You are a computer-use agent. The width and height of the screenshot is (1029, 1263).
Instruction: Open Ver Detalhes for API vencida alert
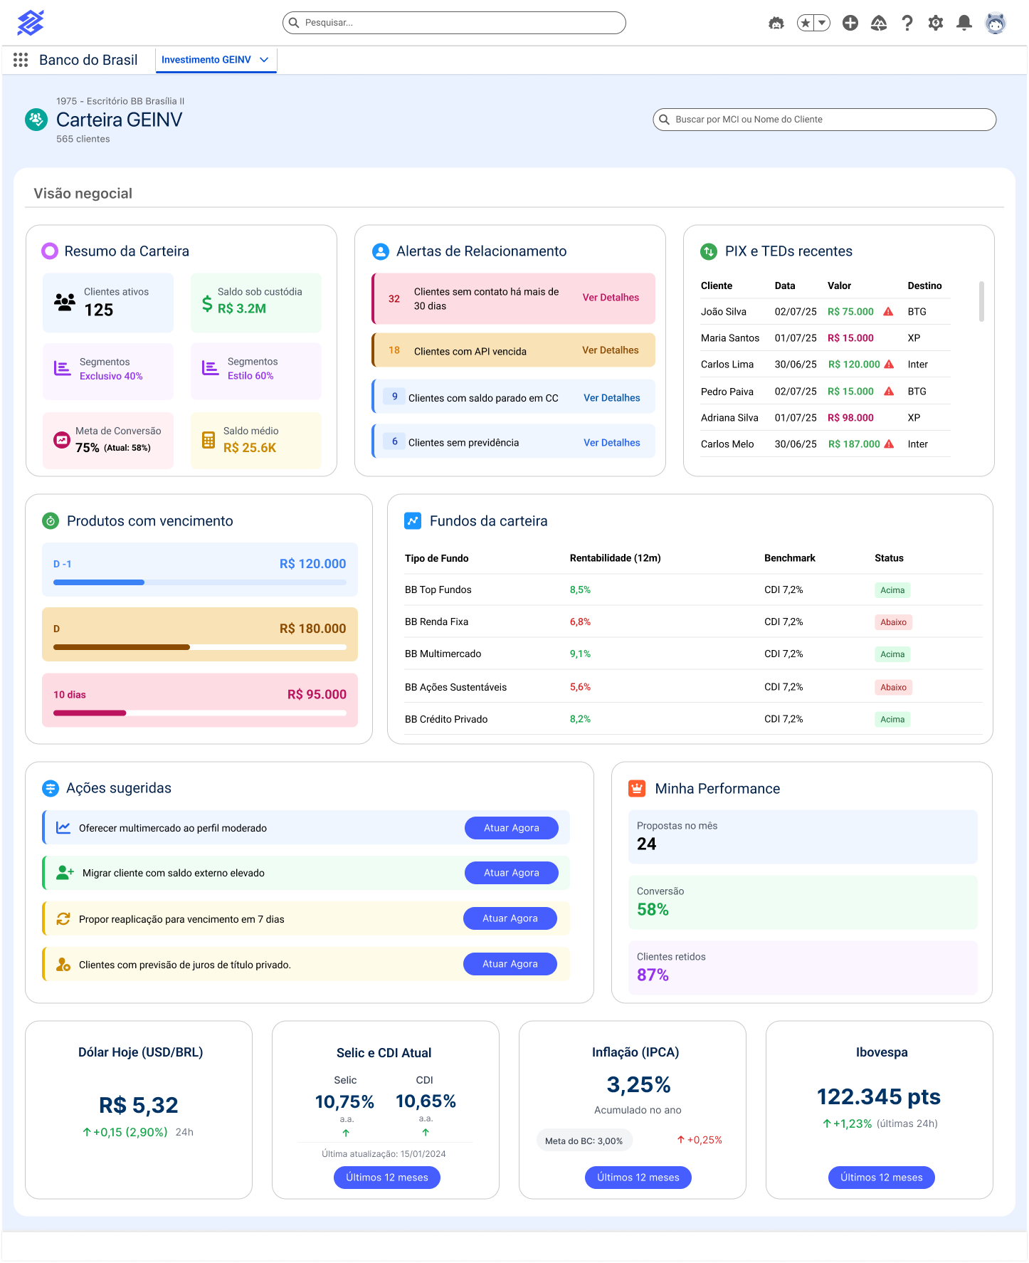610,350
